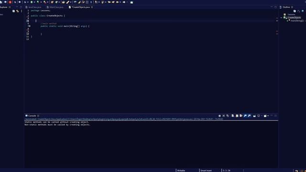Click the Display Selected Console icon
This screenshot has width=306, height=172.
point(259,116)
